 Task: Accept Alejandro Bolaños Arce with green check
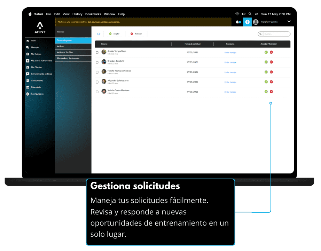point(266,82)
